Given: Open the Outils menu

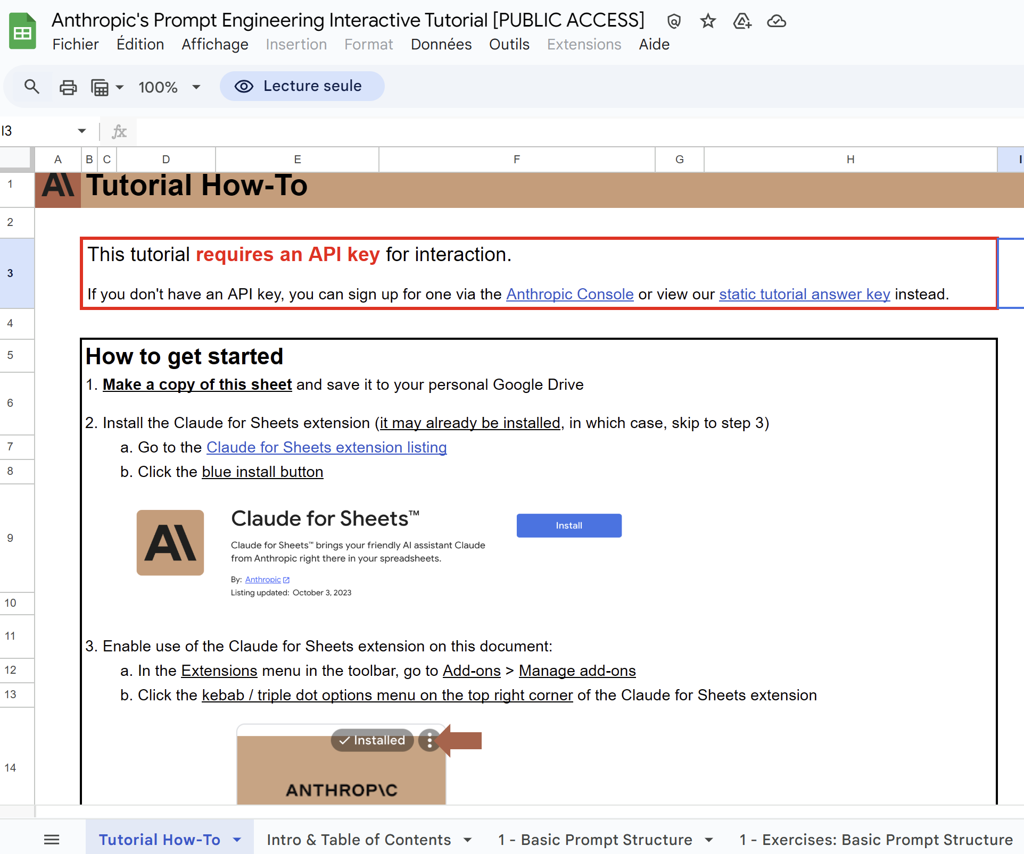Looking at the screenshot, I should coord(509,44).
